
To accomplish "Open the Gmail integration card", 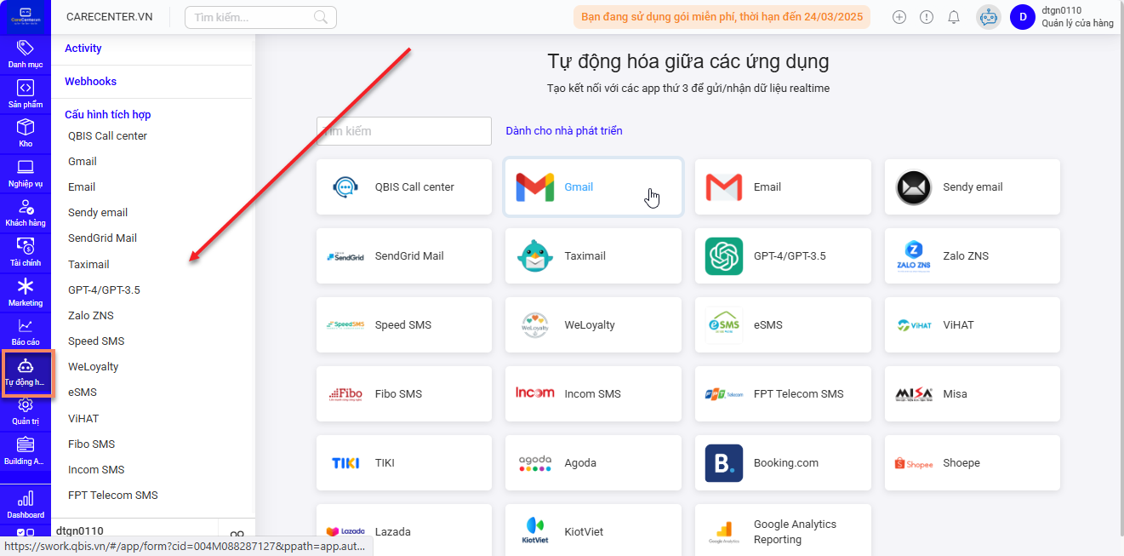I will coord(593,187).
